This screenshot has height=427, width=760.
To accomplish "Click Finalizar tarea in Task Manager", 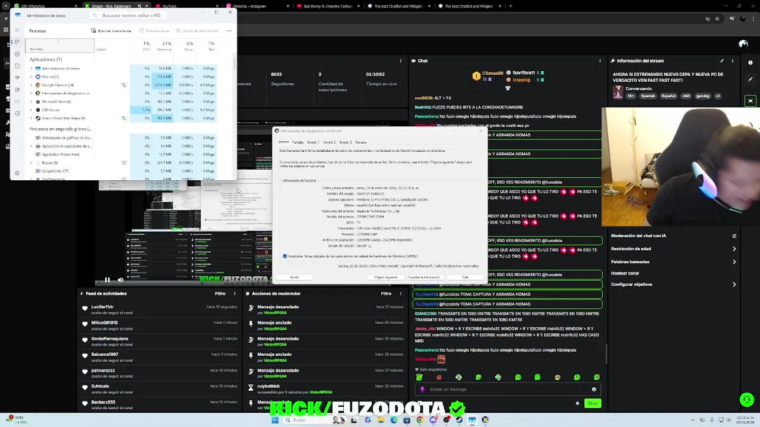I will pos(154,31).
